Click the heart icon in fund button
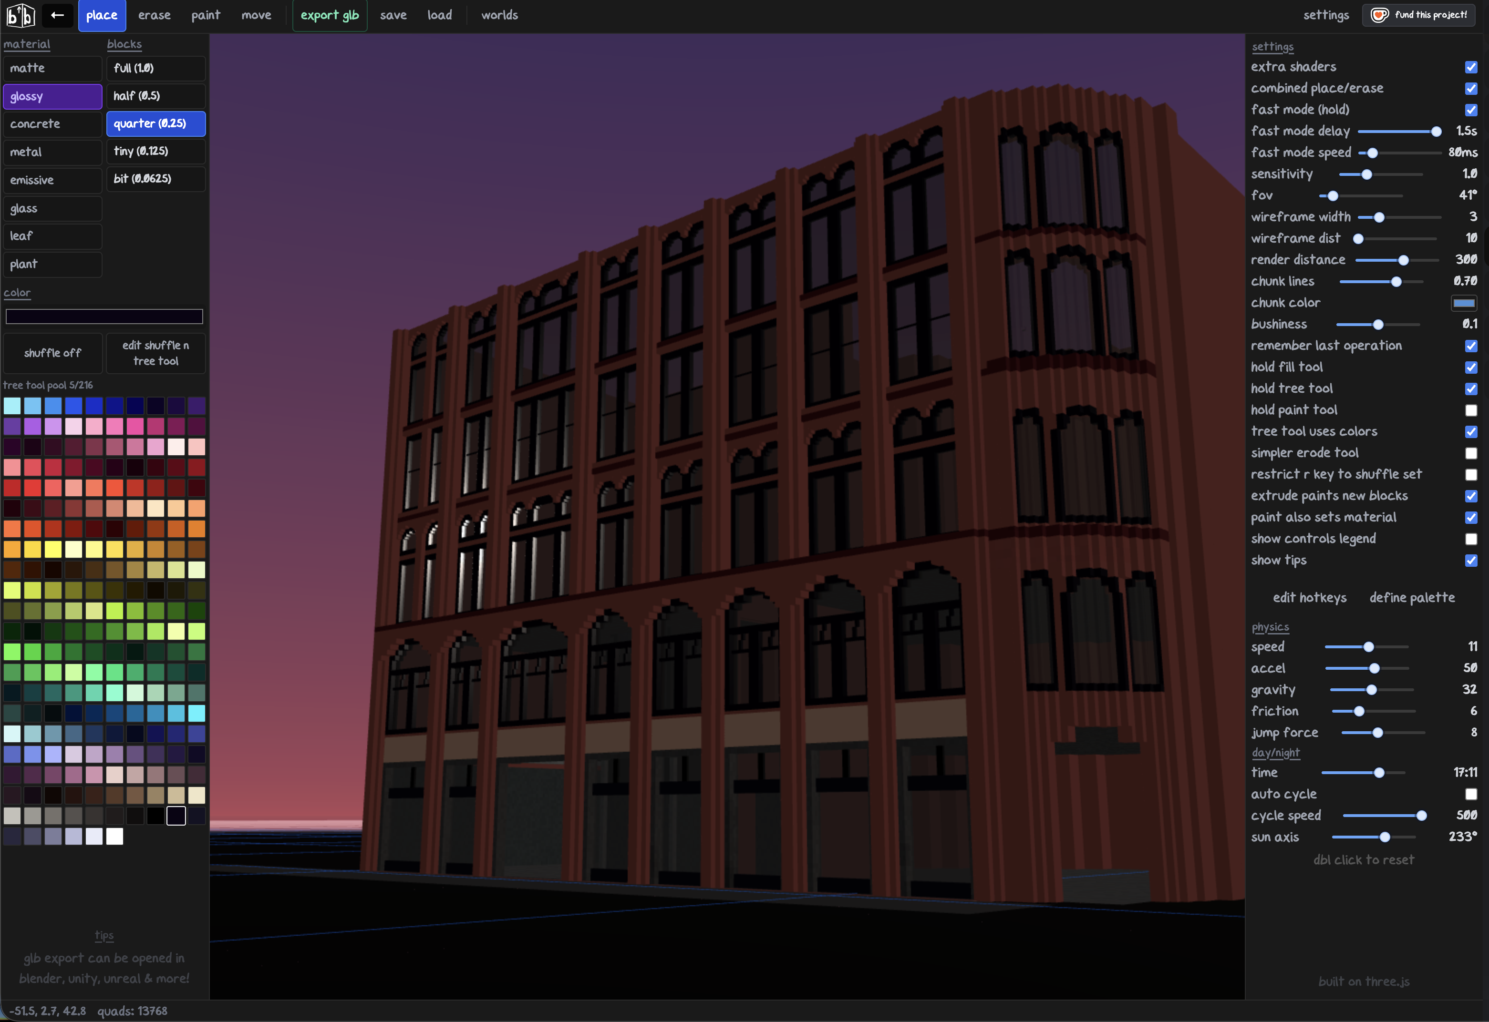This screenshot has height=1022, width=1489. pyautogui.click(x=1379, y=15)
